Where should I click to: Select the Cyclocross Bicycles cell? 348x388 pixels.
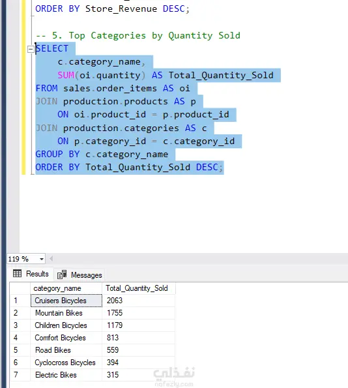[x=66, y=363]
